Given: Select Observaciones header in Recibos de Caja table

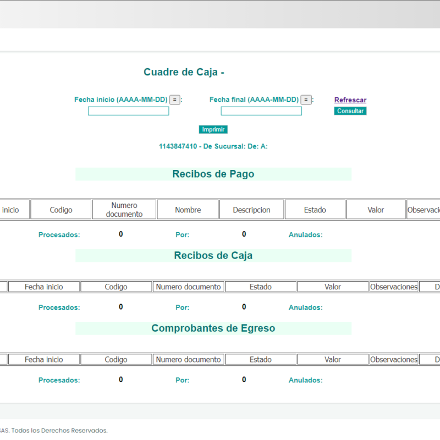Looking at the screenshot, I should pyautogui.click(x=394, y=287).
